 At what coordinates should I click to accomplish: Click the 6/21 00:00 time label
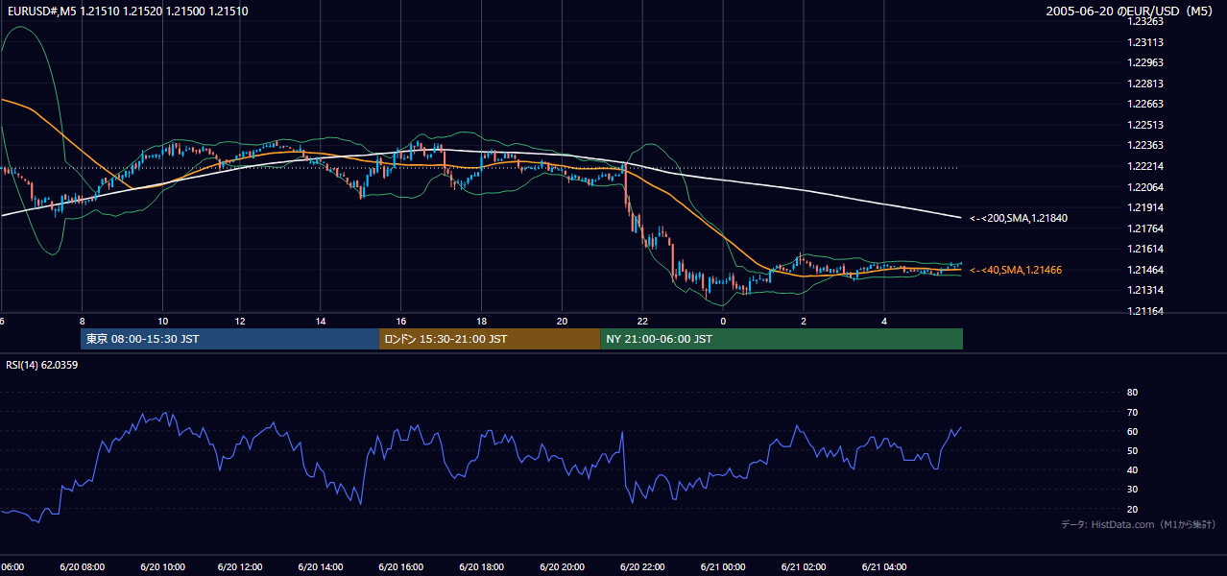tap(722, 567)
